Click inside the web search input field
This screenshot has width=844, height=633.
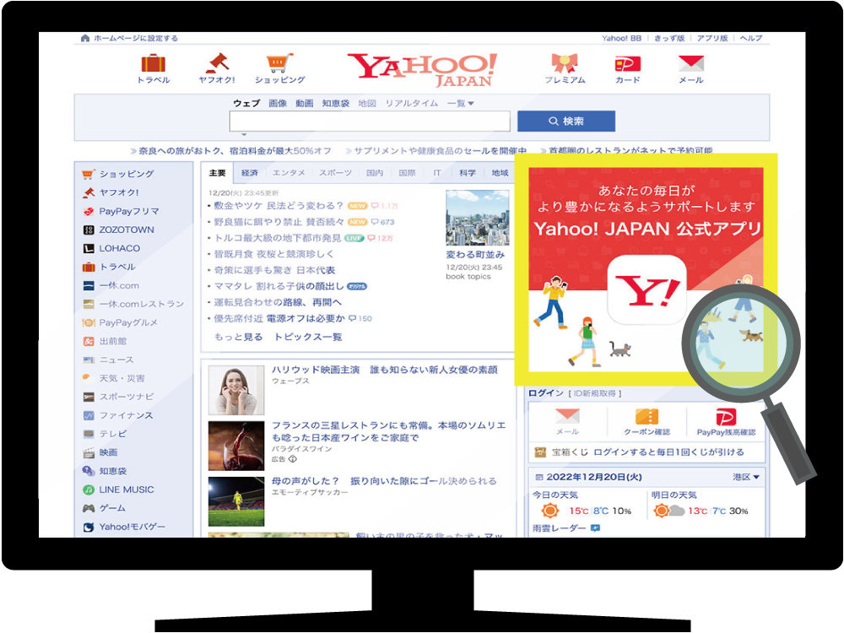click(x=370, y=121)
